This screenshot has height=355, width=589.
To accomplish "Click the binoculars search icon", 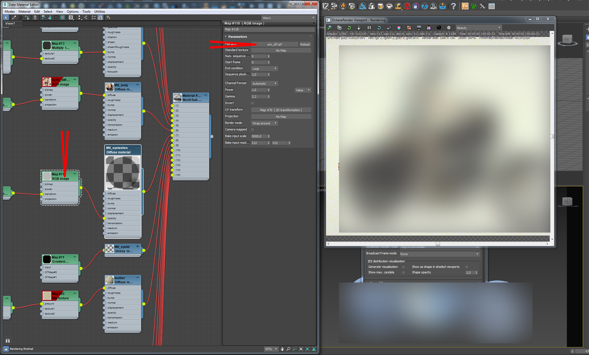I will (8, 341).
